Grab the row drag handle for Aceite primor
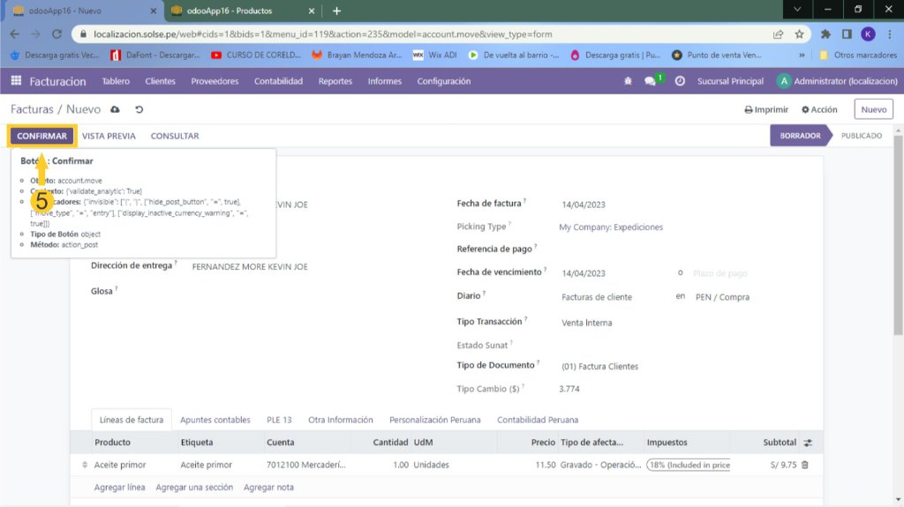This screenshot has width=904, height=507. (x=85, y=465)
